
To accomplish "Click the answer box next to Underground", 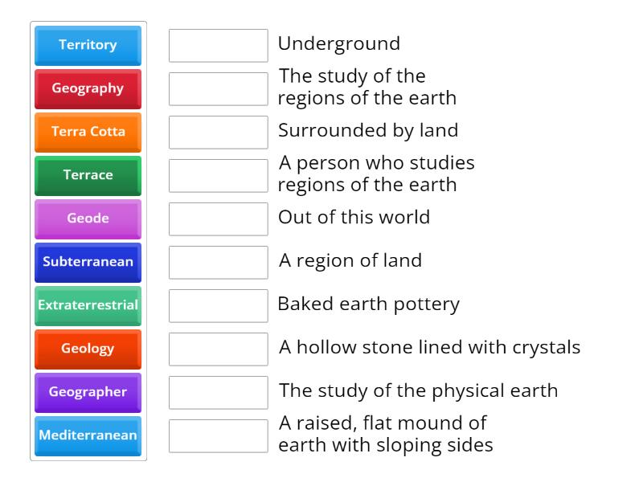I will tap(218, 46).
